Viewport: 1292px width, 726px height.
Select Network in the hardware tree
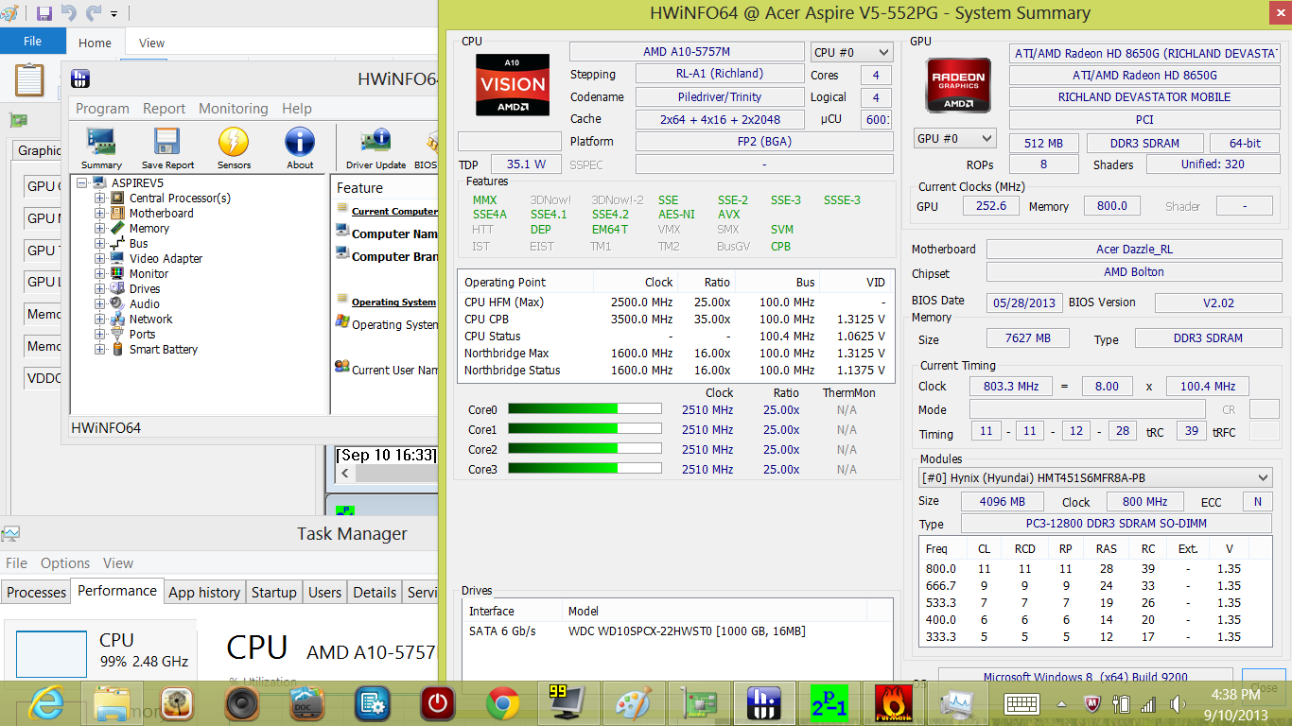(x=150, y=319)
